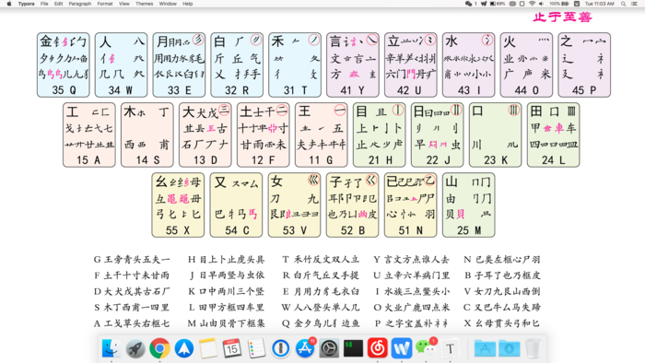Click the '55 X' key card label
The image size is (645, 363).
178,230
